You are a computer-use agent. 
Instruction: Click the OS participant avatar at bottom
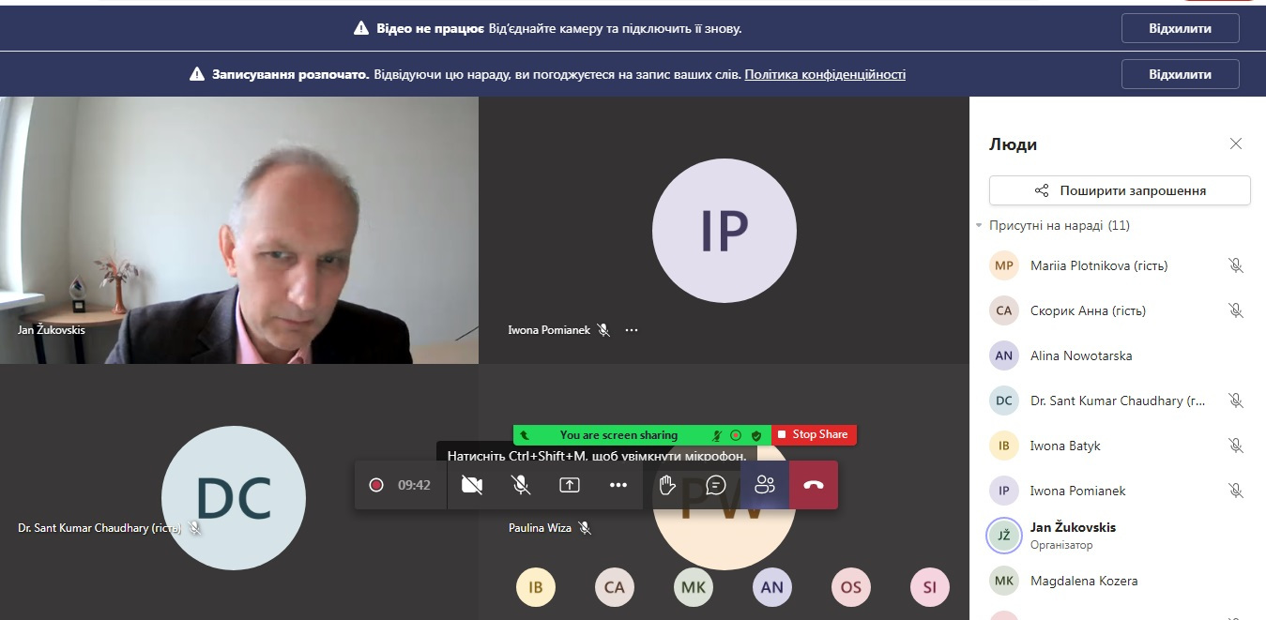point(851,587)
